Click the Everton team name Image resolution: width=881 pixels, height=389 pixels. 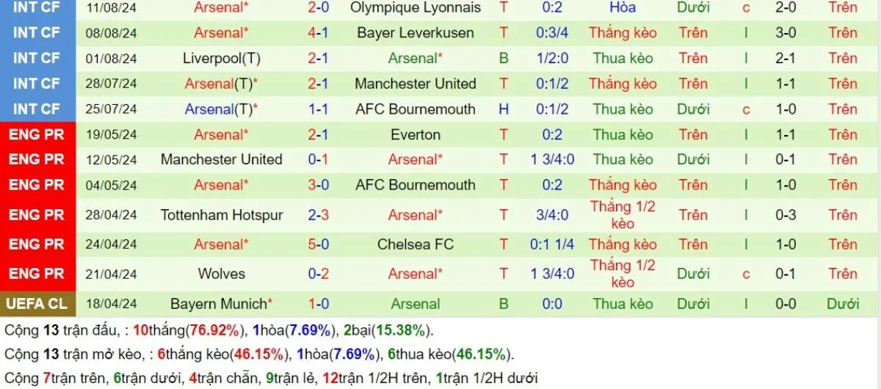pos(416,135)
